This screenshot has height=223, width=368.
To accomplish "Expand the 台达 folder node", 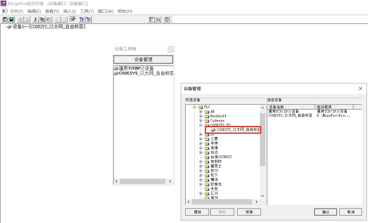I will pos(201,153).
